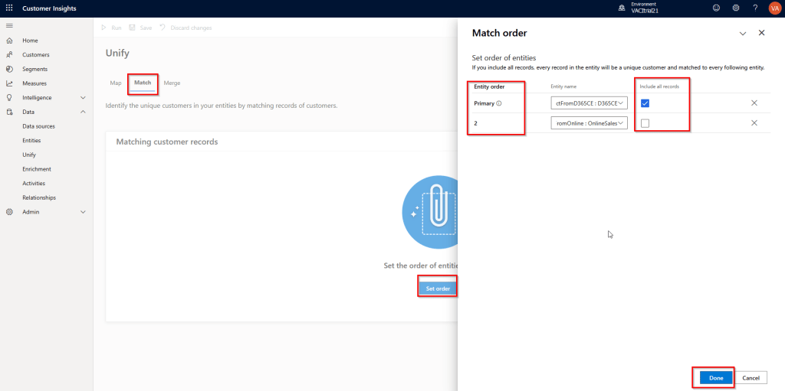
Task: Switch to the Merge tab
Action: (x=172, y=83)
